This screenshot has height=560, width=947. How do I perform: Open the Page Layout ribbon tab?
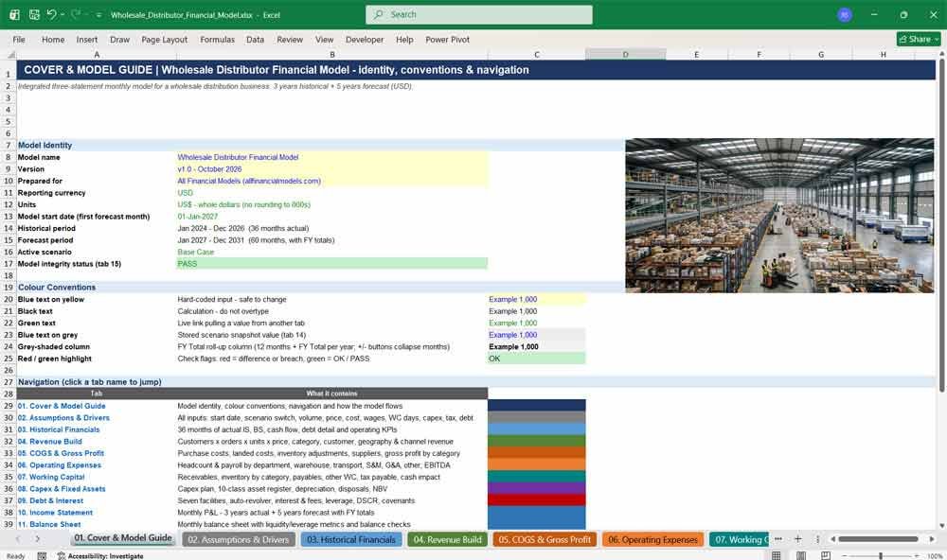pos(164,39)
